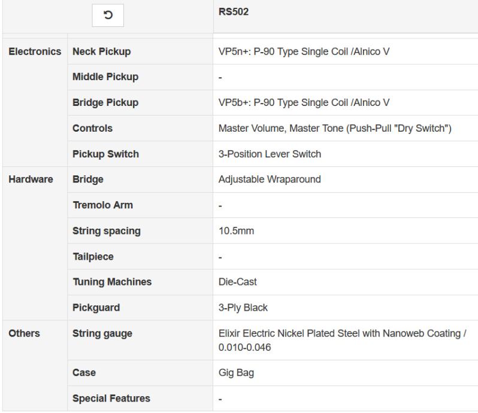478x413 pixels.
Task: Click the Gig Bag case value
Action: [x=237, y=372]
